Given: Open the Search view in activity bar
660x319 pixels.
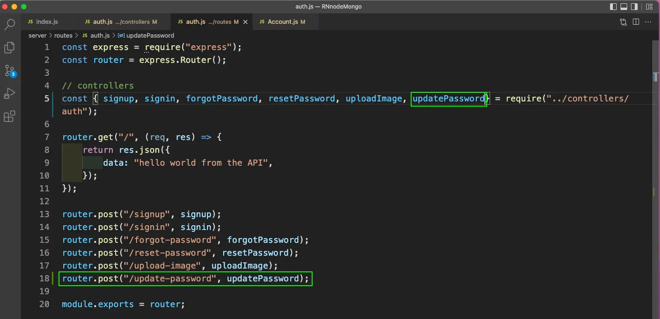Looking at the screenshot, I should click(10, 25).
